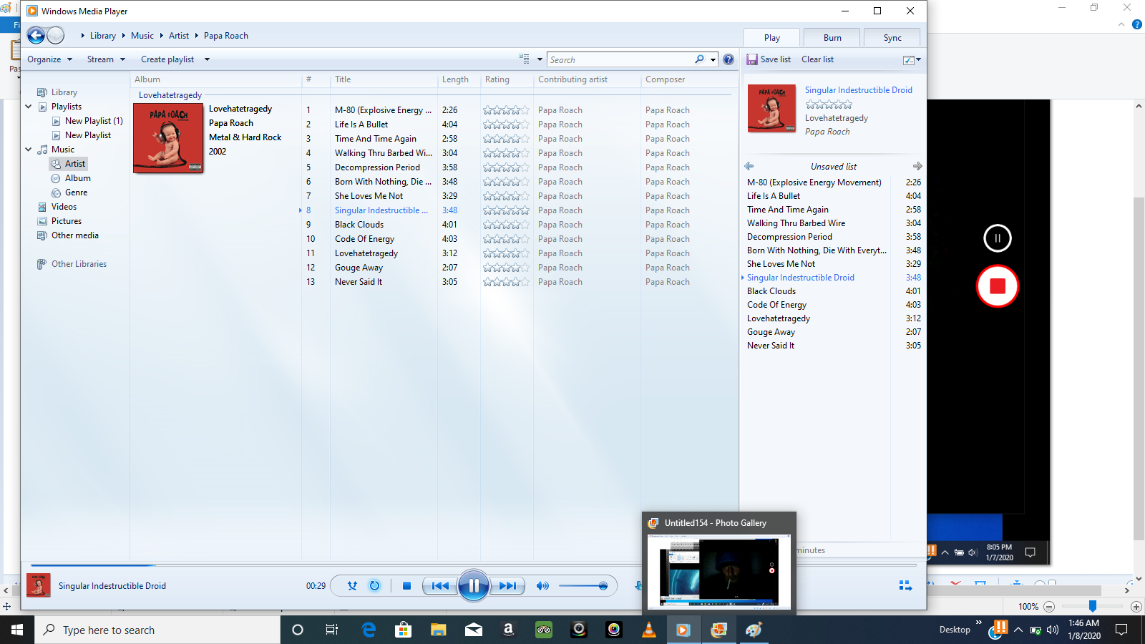Click now playing album art in player bar

tap(39, 585)
